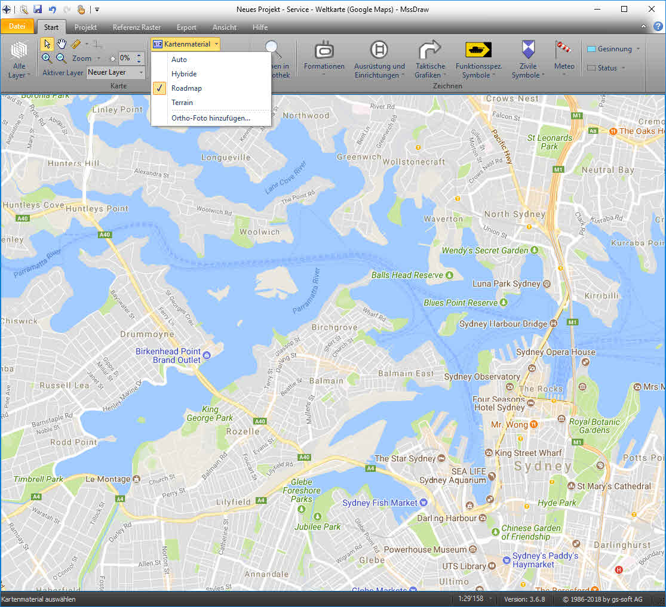Click the Wendy's Secret Garden map label

point(485,251)
